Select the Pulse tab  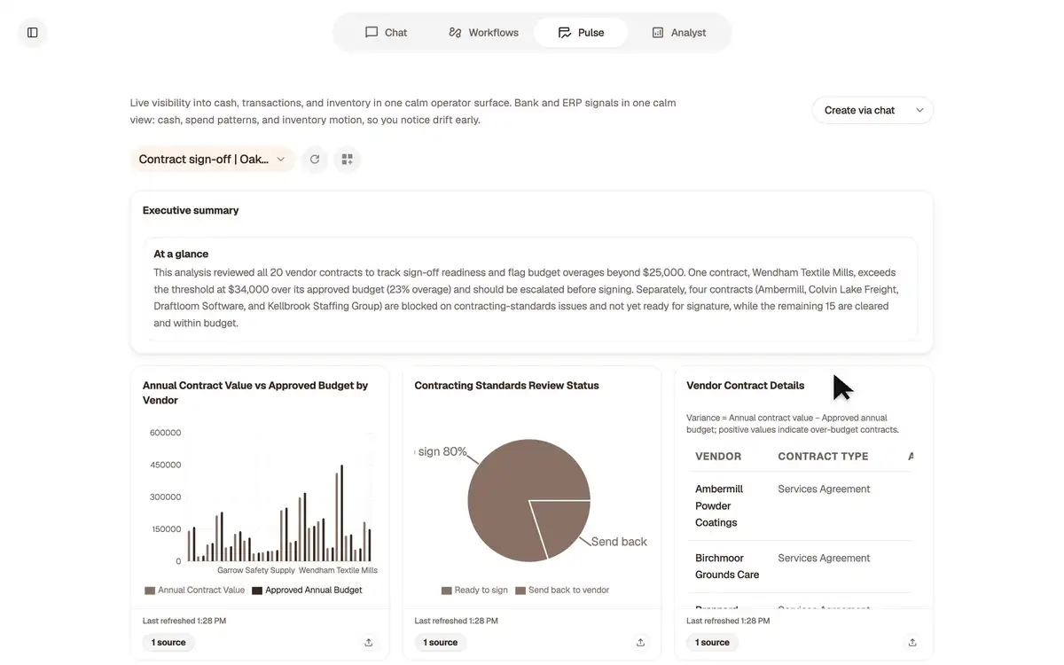point(581,33)
